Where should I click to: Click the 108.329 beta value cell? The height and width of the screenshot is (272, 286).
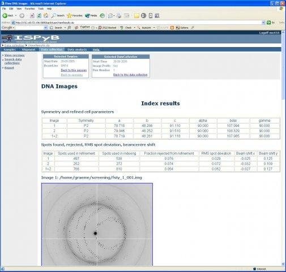click(x=233, y=131)
